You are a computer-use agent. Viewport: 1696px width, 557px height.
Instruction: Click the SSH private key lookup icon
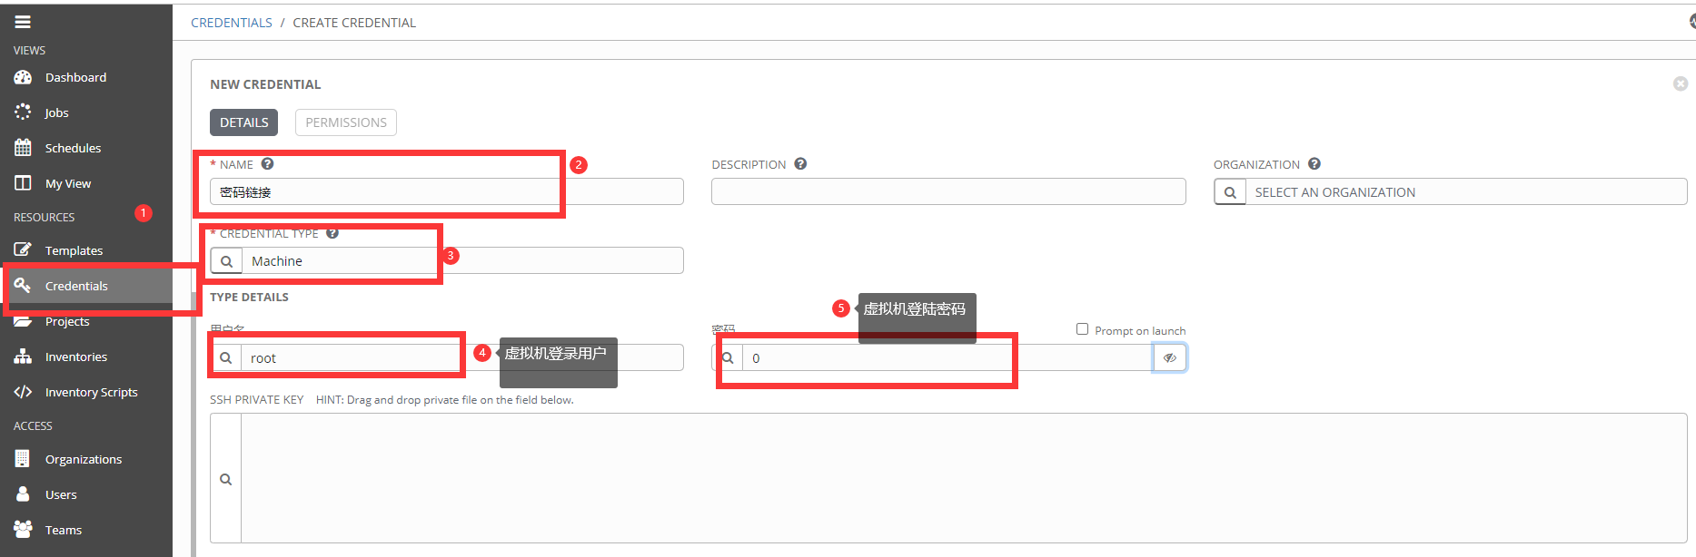pyautogui.click(x=226, y=479)
